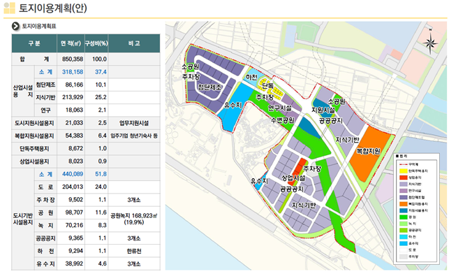449x274 pixels.
Task: Click the yellow 단독 housing blocks
Action: (270, 87)
